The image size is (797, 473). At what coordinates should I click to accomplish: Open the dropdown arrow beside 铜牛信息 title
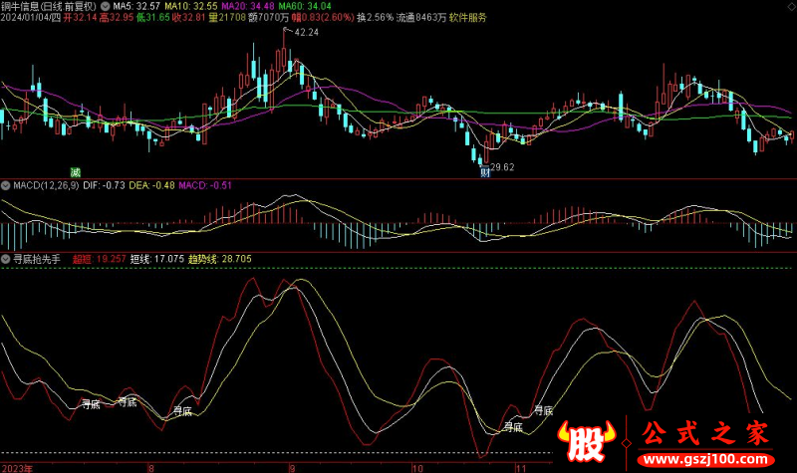105,6
